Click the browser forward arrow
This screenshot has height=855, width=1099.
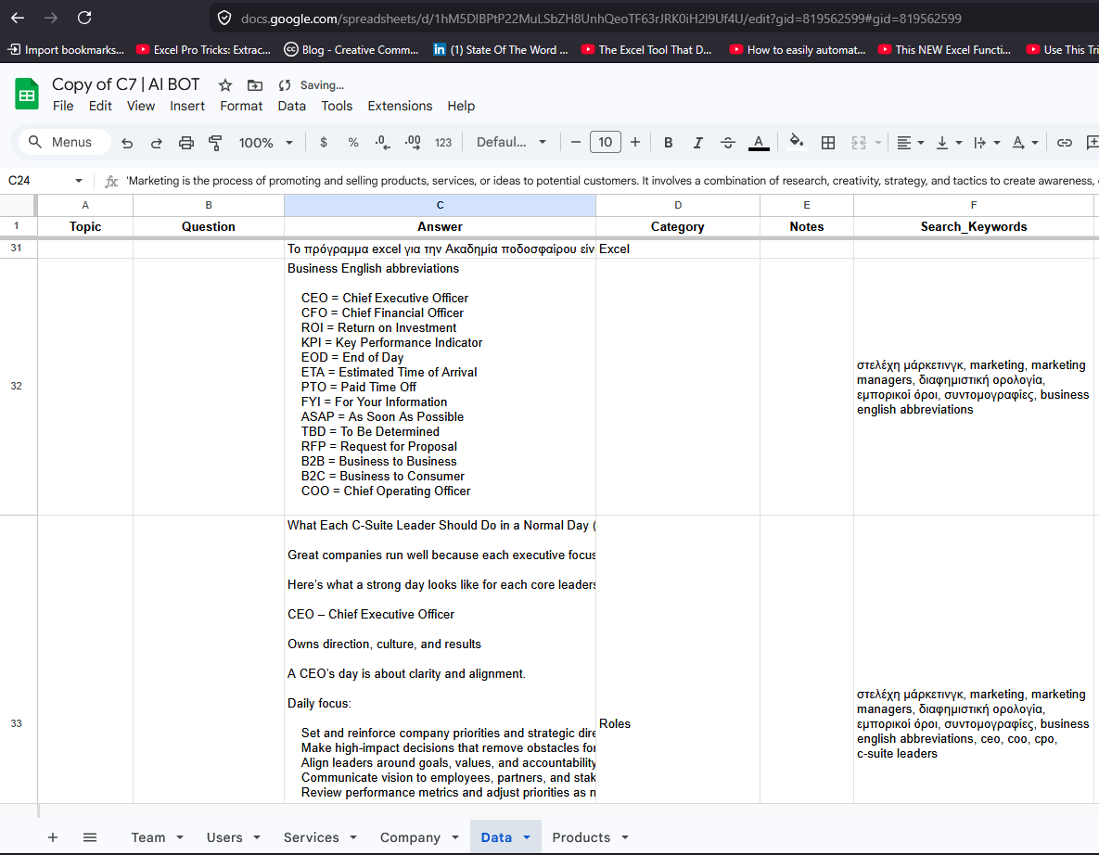tap(50, 18)
